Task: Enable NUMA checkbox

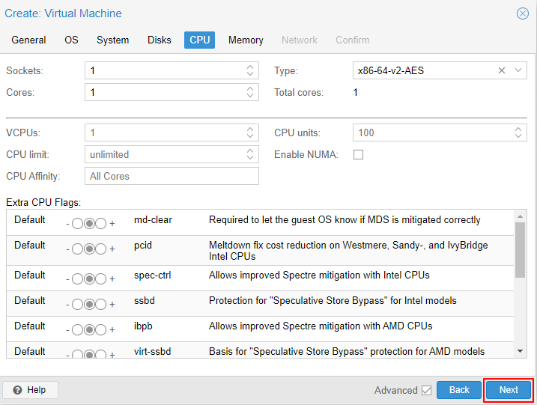Action: coord(358,155)
